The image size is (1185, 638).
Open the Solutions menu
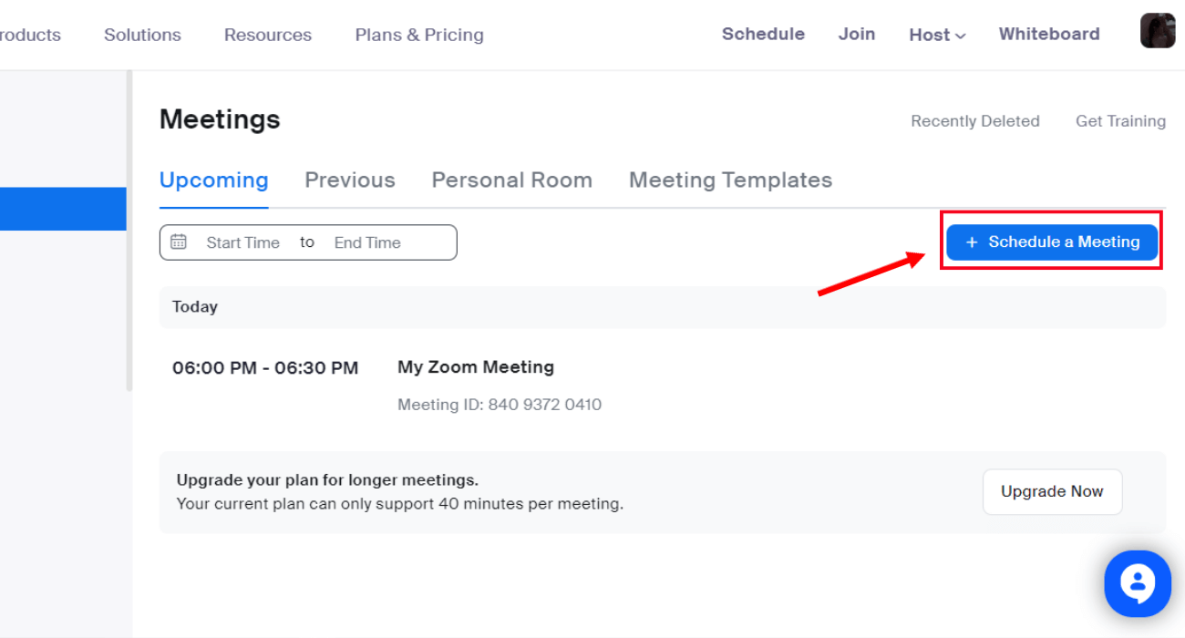click(142, 35)
